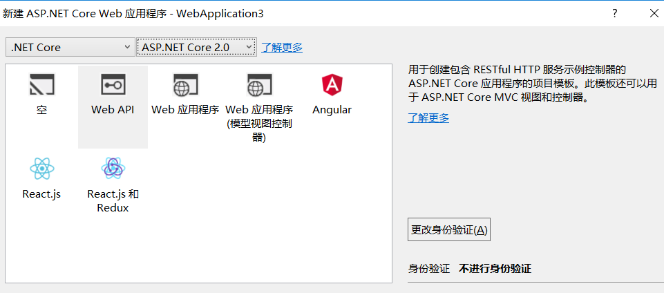Close the new ASP.NET Core dialog

(x=654, y=14)
